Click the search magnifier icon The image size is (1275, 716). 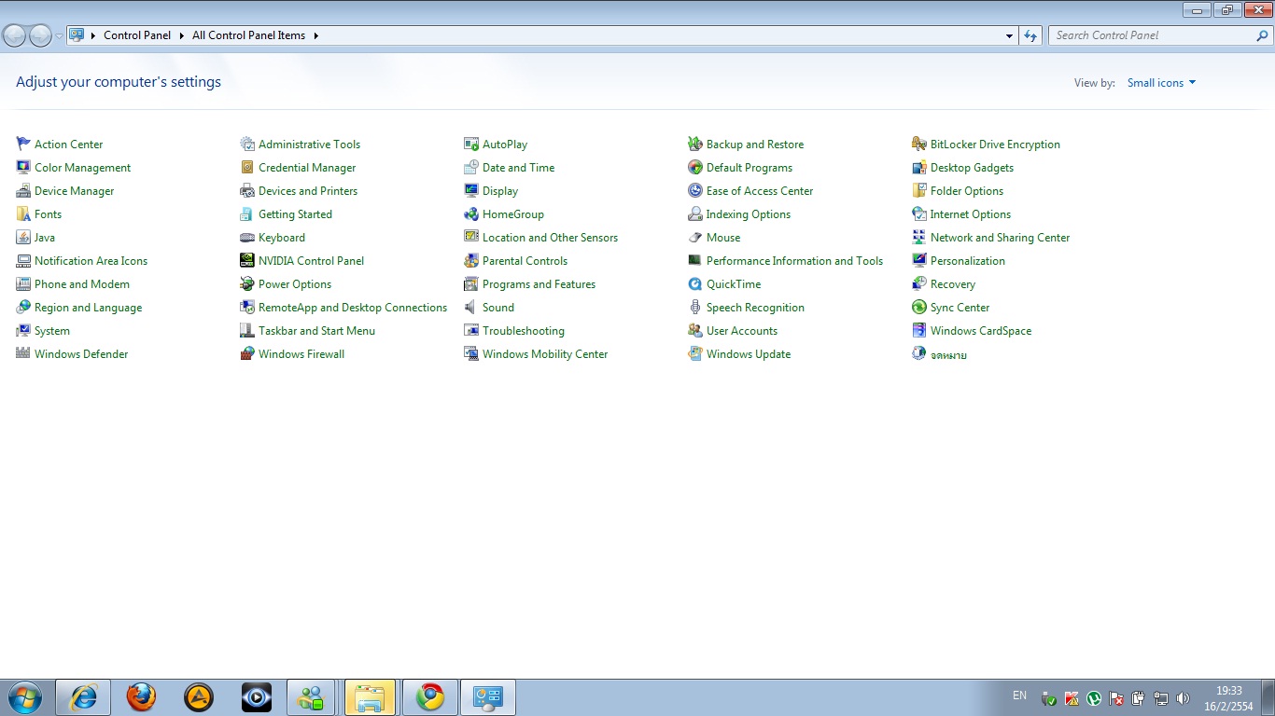[1263, 35]
